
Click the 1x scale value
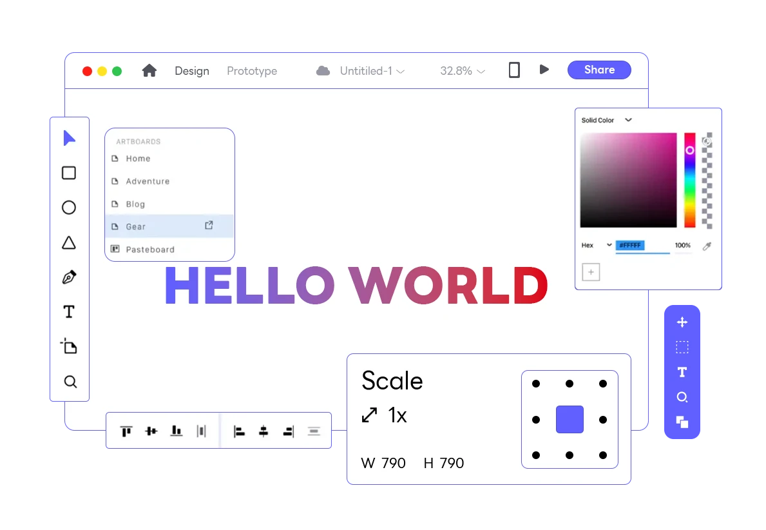397,416
